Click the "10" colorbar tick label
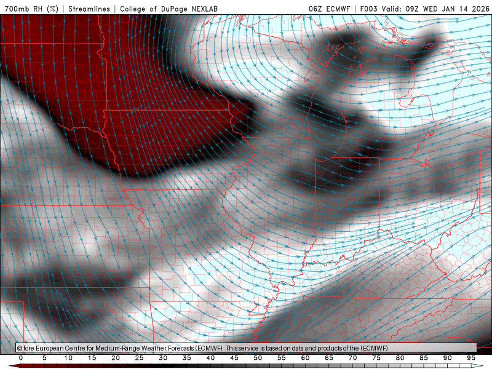The height and width of the screenshot is (369, 492). [68, 358]
